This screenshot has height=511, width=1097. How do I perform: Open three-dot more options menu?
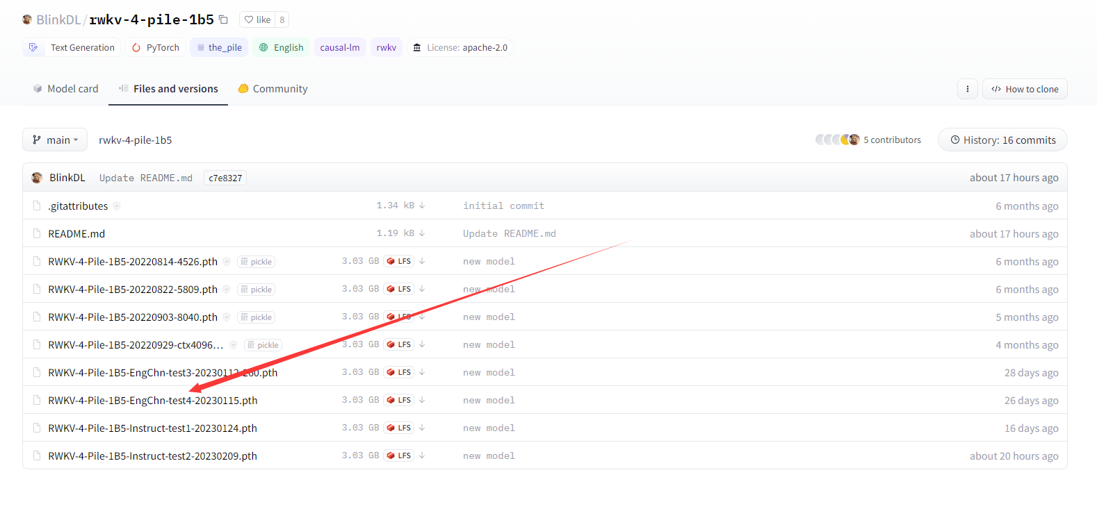click(x=968, y=89)
